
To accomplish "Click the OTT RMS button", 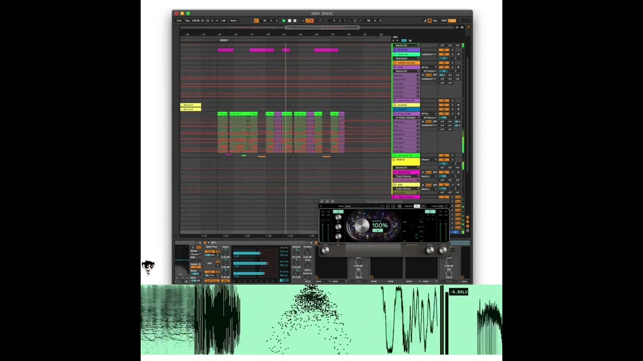I will [x=226, y=281].
